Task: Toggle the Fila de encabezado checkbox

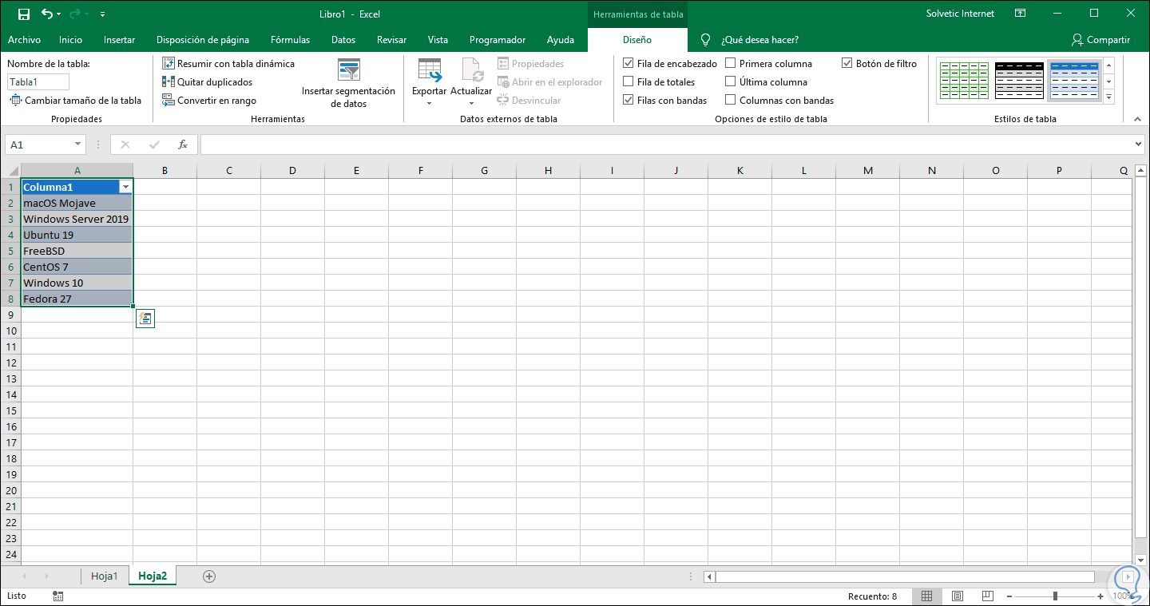Action: [x=629, y=63]
